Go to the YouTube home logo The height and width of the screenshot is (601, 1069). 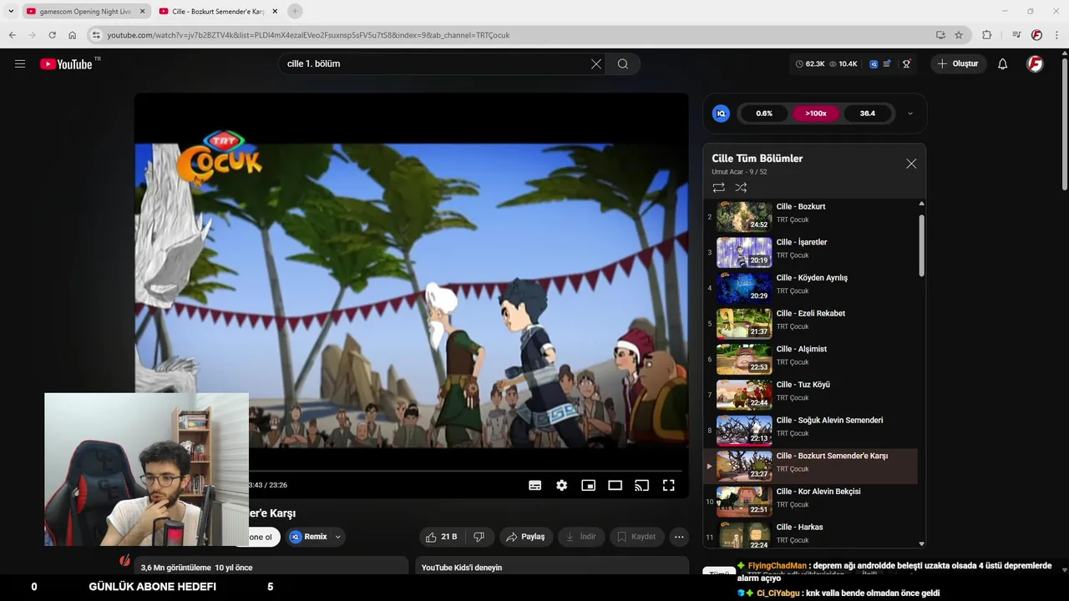click(x=66, y=64)
